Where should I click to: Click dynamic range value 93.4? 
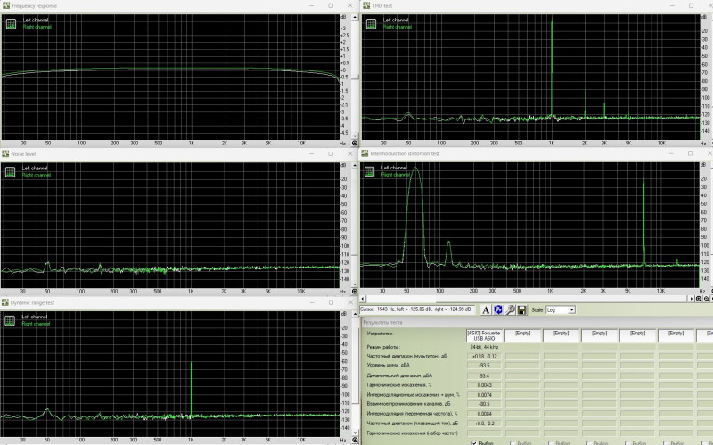[x=484, y=375]
